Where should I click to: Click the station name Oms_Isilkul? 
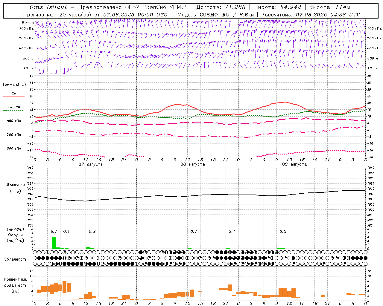48,7
